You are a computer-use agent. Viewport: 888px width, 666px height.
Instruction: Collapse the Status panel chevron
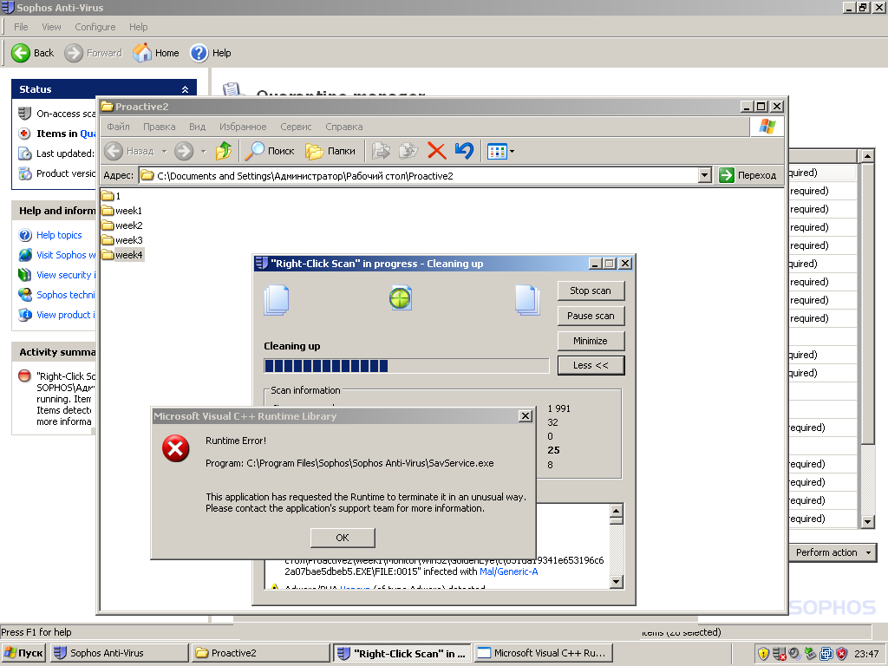[185, 89]
